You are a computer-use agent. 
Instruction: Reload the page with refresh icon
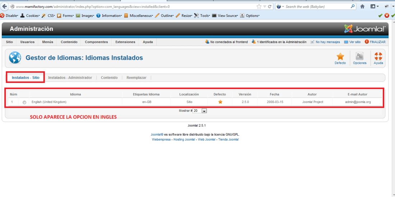270,6
